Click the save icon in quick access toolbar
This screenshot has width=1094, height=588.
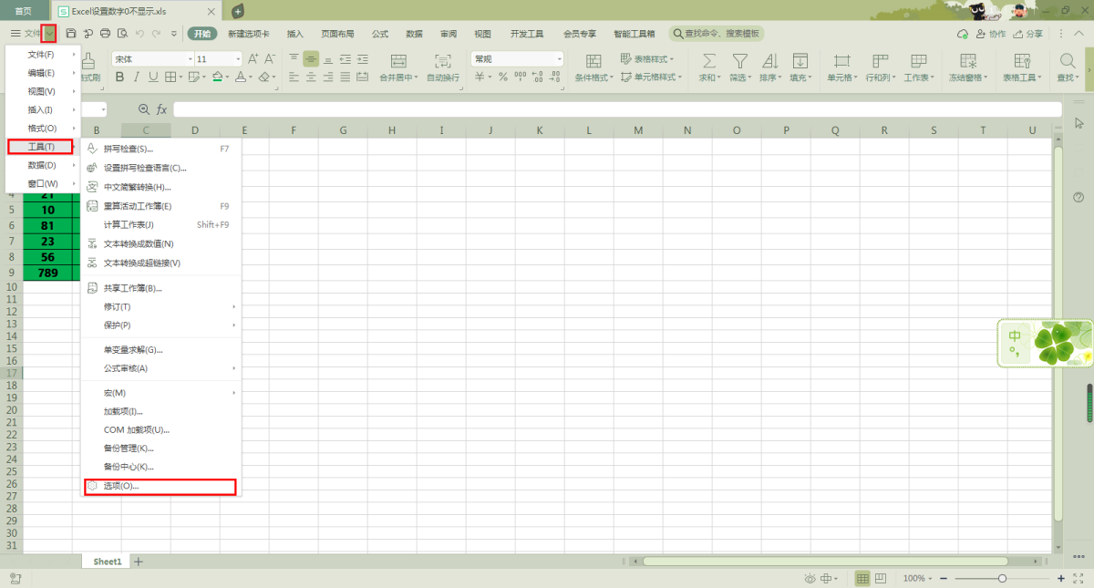tap(71, 34)
